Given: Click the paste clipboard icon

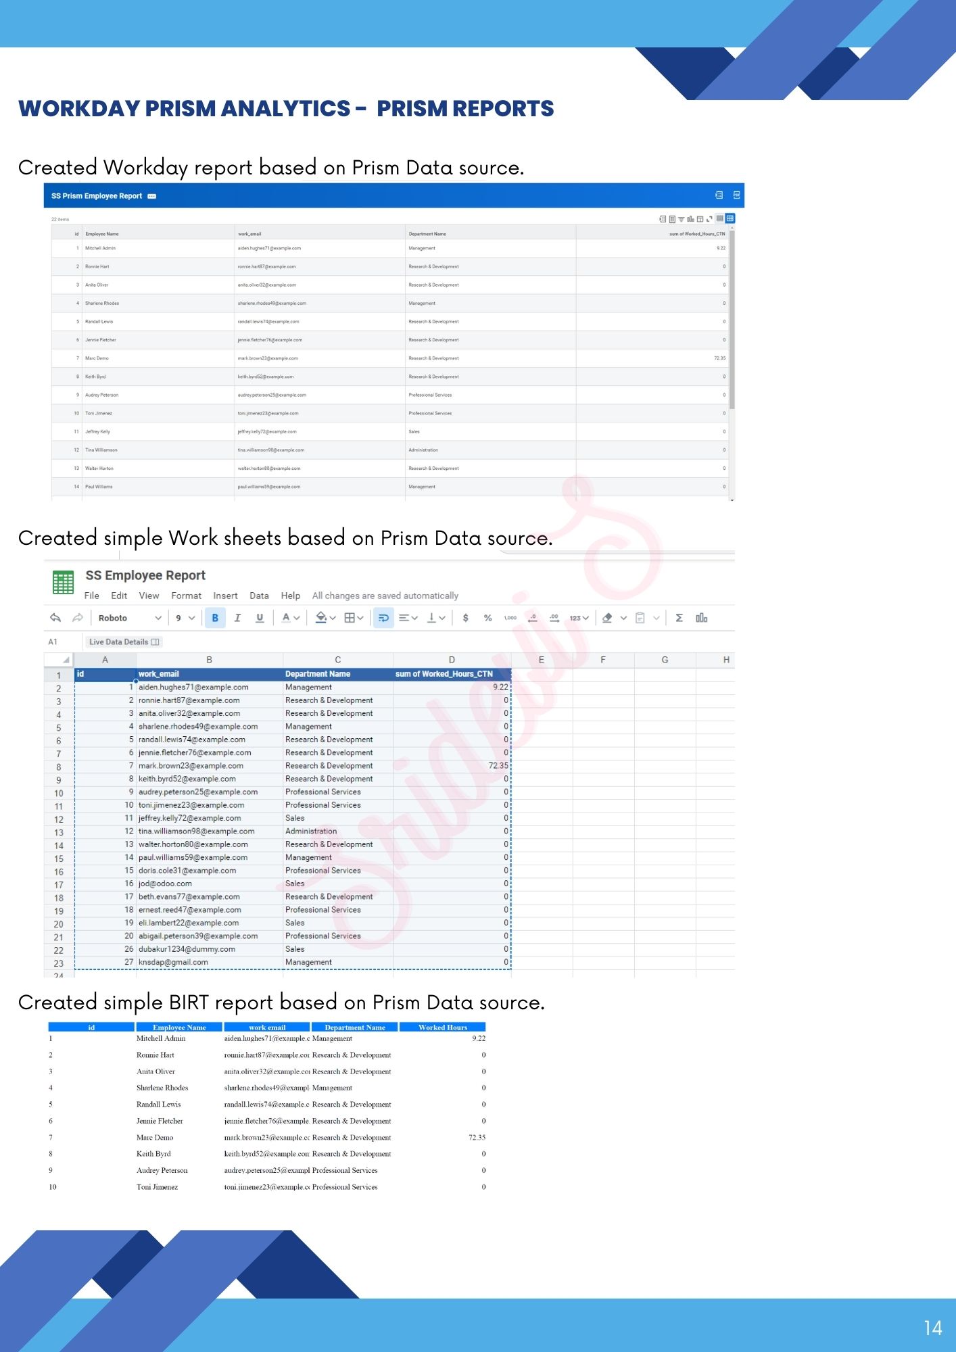Looking at the screenshot, I should (640, 618).
